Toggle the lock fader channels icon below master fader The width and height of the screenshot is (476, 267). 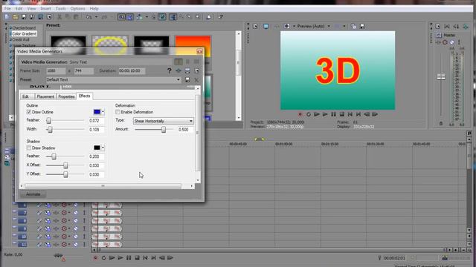tap(441, 124)
